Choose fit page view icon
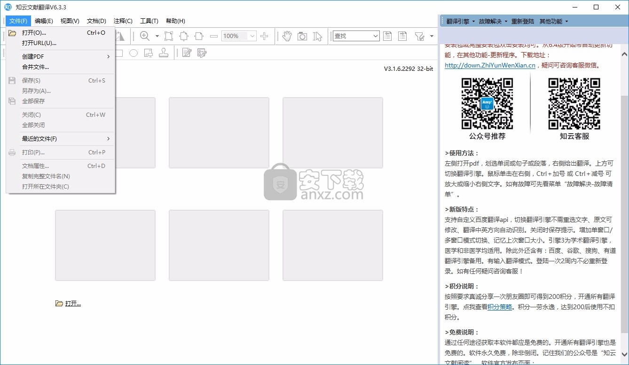The width and height of the screenshot is (629, 365). click(169, 36)
